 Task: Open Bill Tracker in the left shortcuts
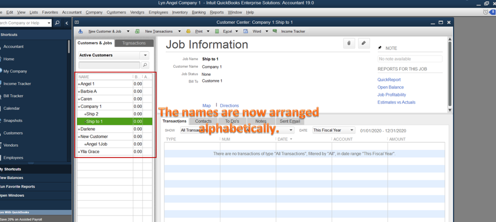pos(13,96)
